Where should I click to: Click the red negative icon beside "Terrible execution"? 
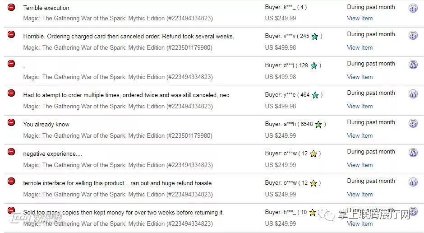coord(11,7)
